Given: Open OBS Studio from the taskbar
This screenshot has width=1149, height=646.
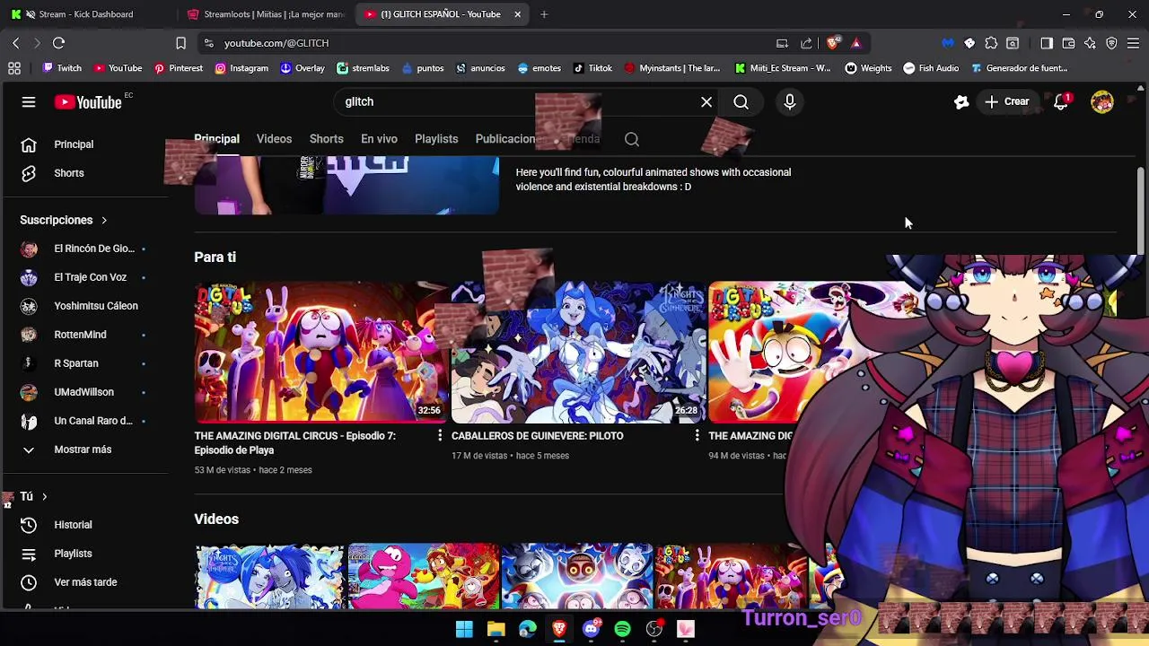Looking at the screenshot, I should [654, 629].
